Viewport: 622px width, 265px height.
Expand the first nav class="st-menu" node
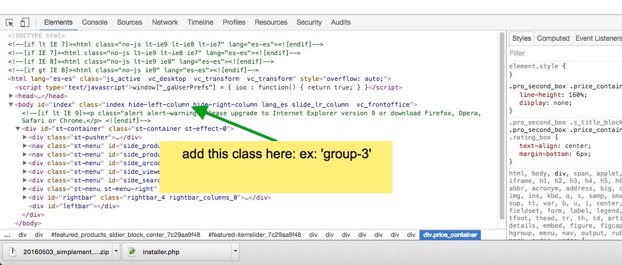pos(25,146)
